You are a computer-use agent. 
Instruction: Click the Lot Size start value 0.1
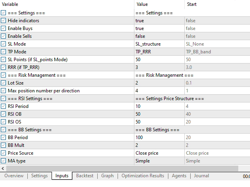coord(217,83)
